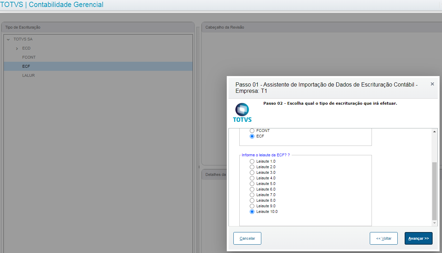
Task: Click the Cabeçalho da Revisão panel header
Action: click(322, 27)
